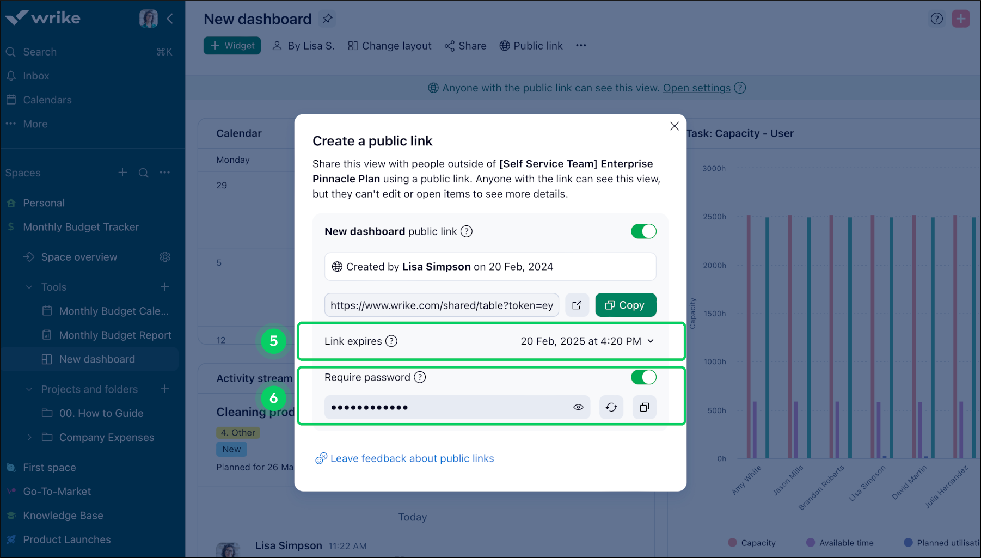Copy the public link
The image size is (981, 558).
[625, 305]
